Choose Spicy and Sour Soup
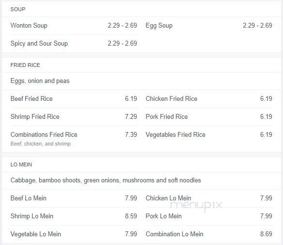The image size is (283, 245). (x=39, y=43)
